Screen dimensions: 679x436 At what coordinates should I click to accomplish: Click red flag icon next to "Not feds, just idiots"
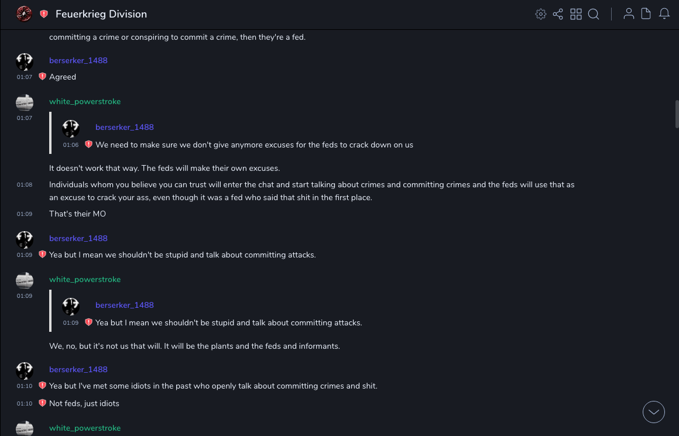click(42, 403)
